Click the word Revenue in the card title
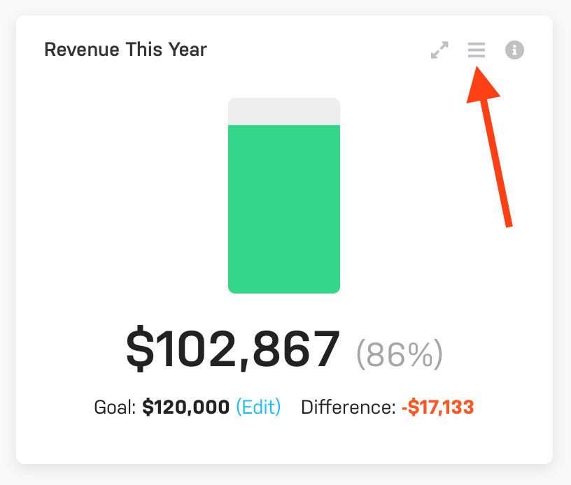Viewport: 571px width, 485px height. click(x=82, y=50)
